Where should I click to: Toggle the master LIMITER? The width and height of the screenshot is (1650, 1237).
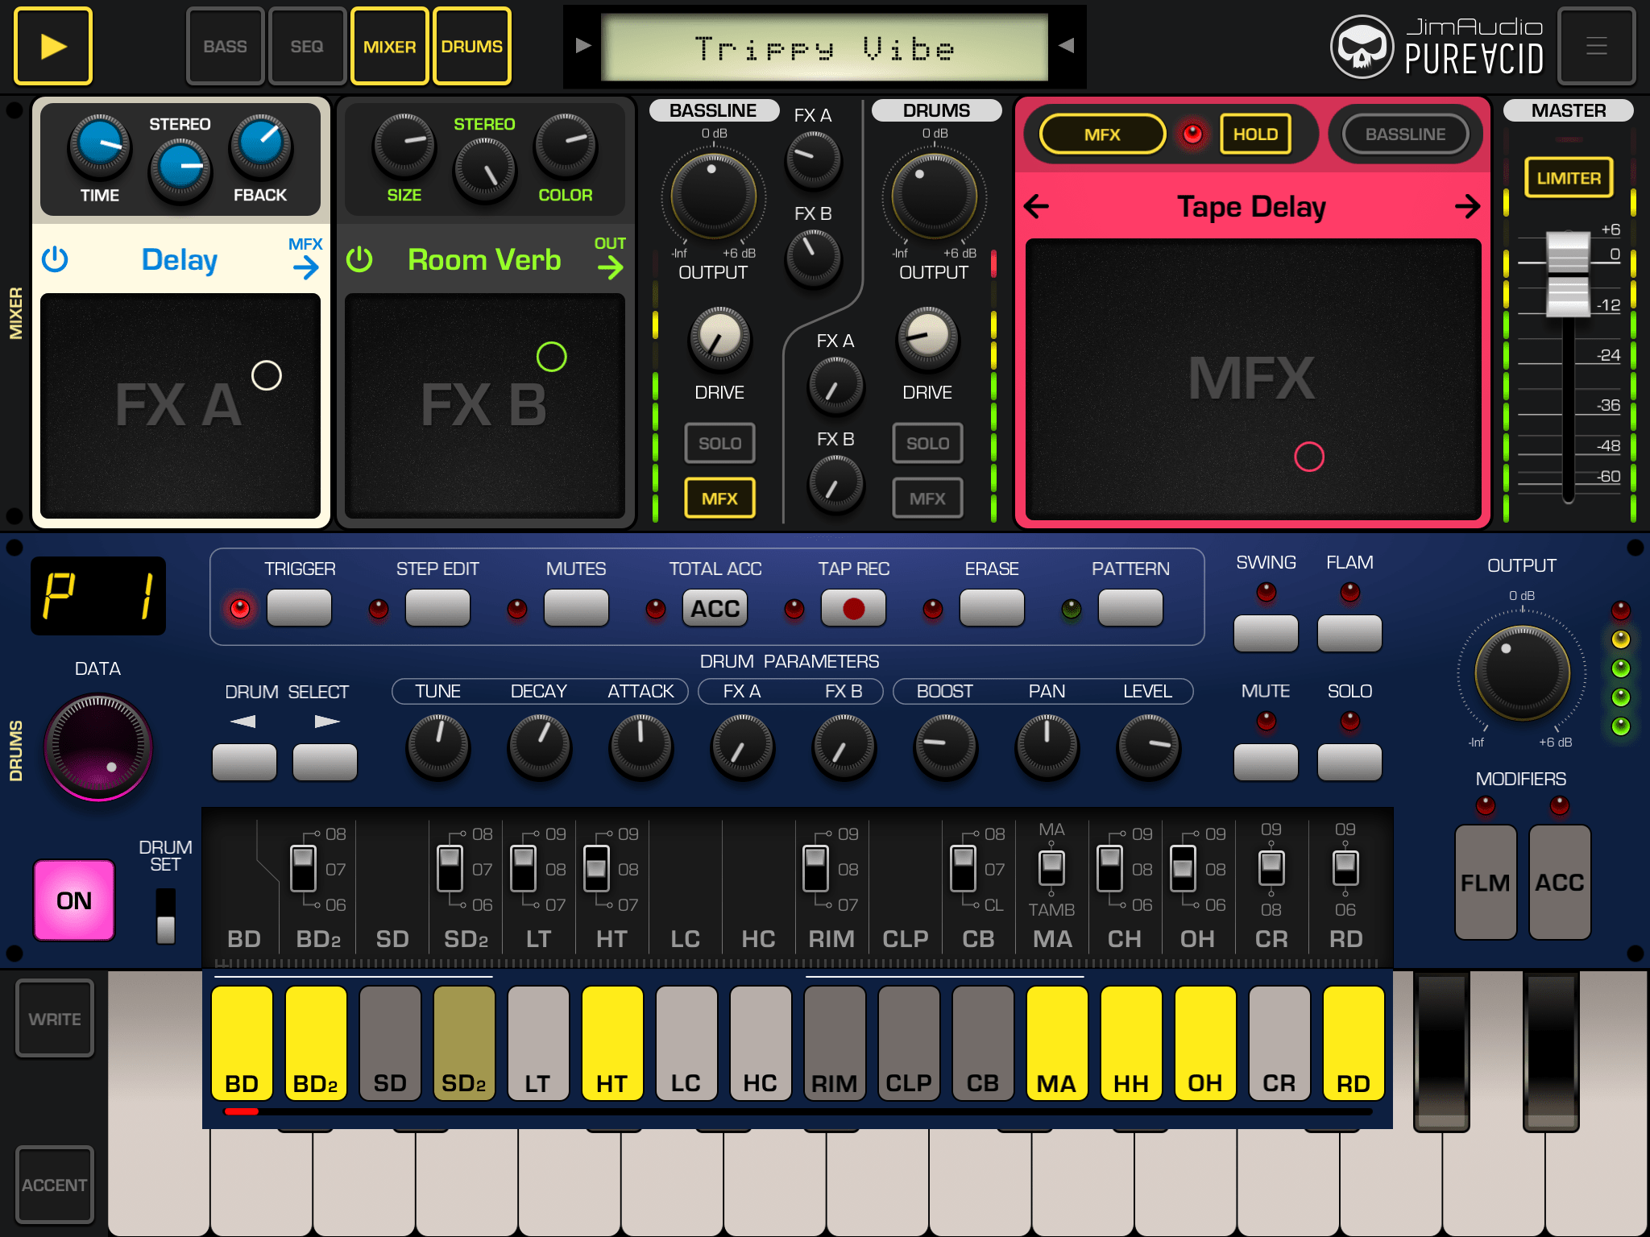pos(1568,178)
